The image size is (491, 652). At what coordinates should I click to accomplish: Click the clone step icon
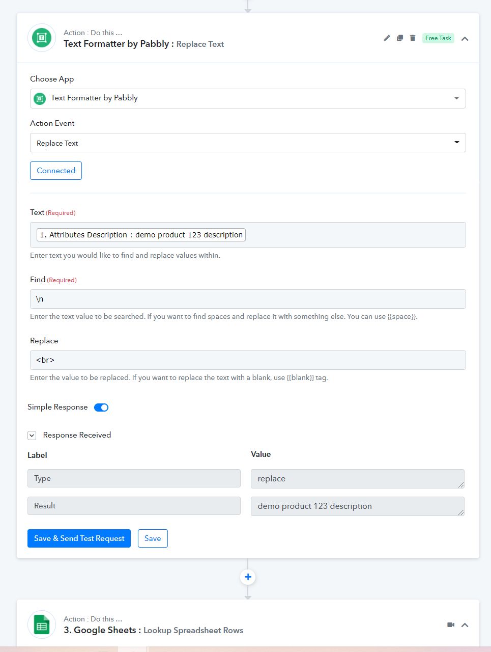tap(400, 38)
